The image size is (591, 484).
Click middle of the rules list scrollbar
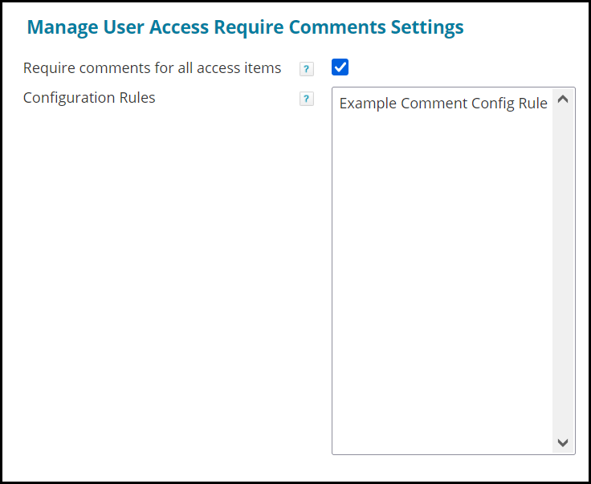[562, 271]
